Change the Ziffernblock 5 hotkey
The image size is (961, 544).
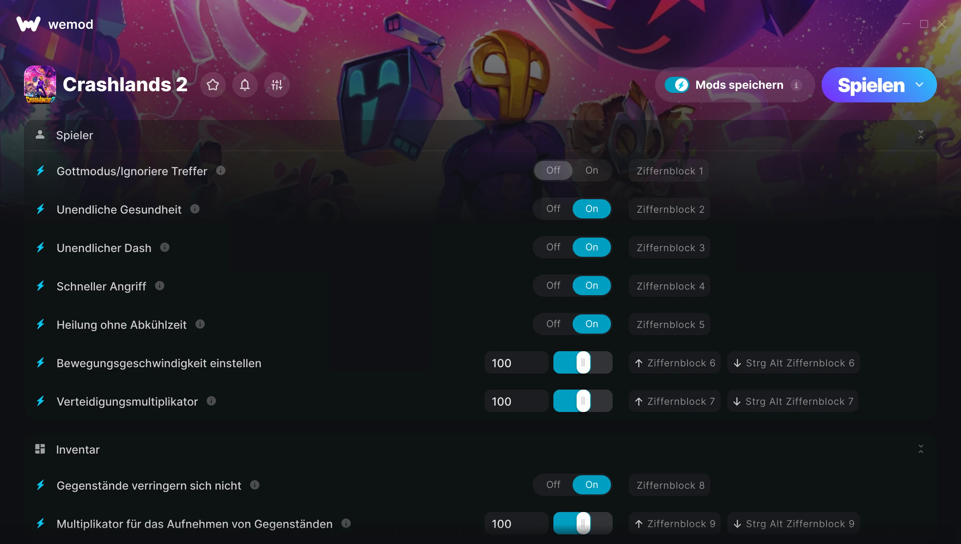click(670, 324)
